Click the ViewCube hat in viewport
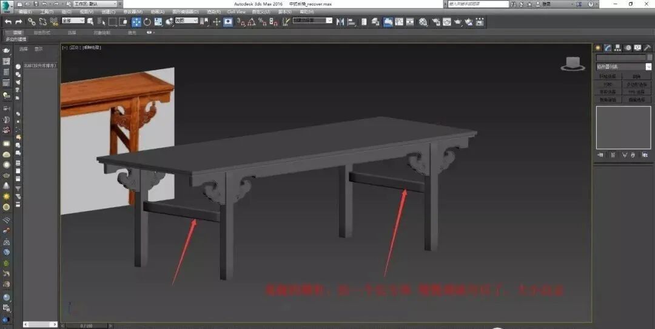This screenshot has height=329, width=655. tap(573, 63)
